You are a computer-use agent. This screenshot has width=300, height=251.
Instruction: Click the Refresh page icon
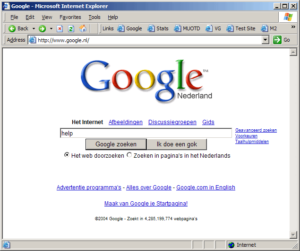coord(71,28)
